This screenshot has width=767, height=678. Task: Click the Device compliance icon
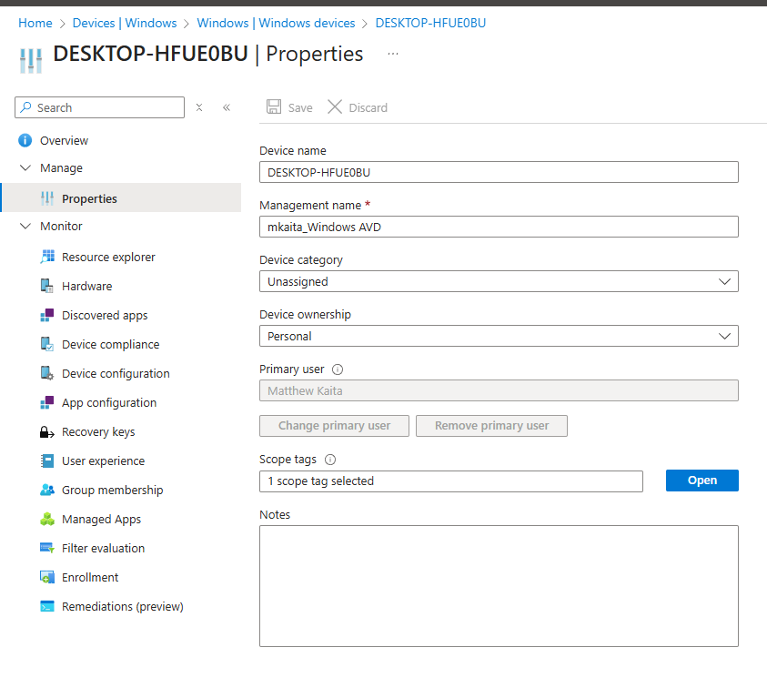pos(47,345)
